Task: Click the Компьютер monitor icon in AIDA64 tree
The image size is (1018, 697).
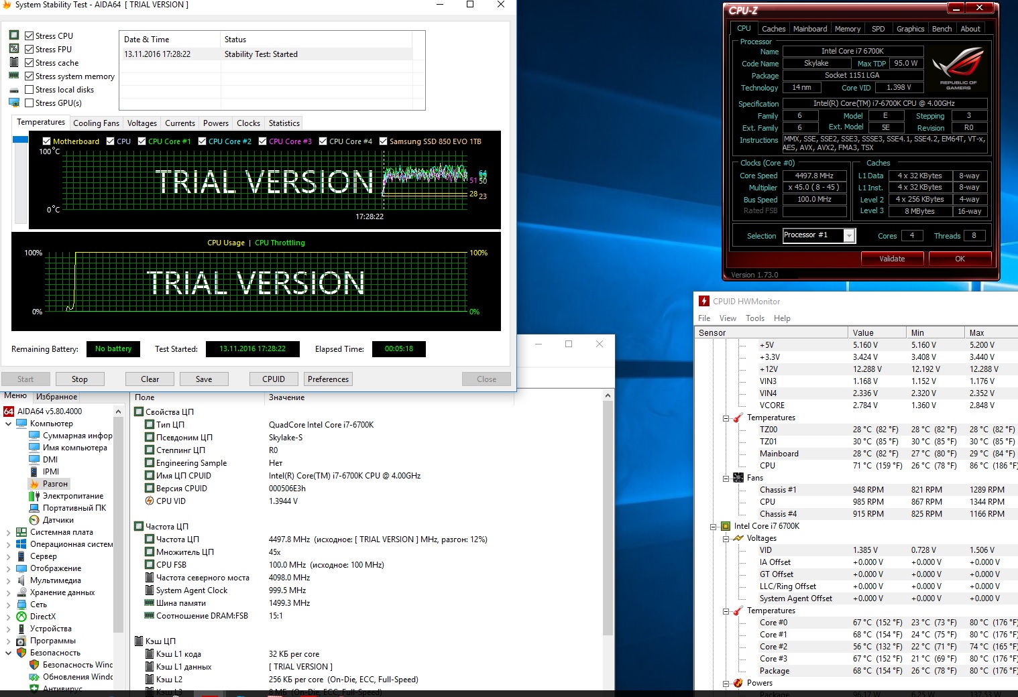Action: [x=21, y=424]
